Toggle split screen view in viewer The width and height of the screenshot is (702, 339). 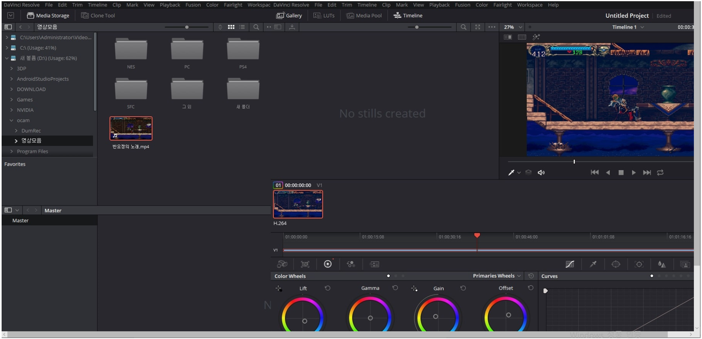[x=522, y=37]
